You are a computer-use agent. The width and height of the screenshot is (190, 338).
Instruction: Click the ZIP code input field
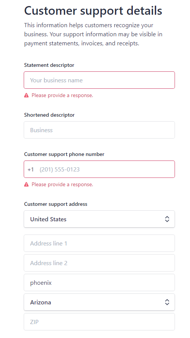99,322
